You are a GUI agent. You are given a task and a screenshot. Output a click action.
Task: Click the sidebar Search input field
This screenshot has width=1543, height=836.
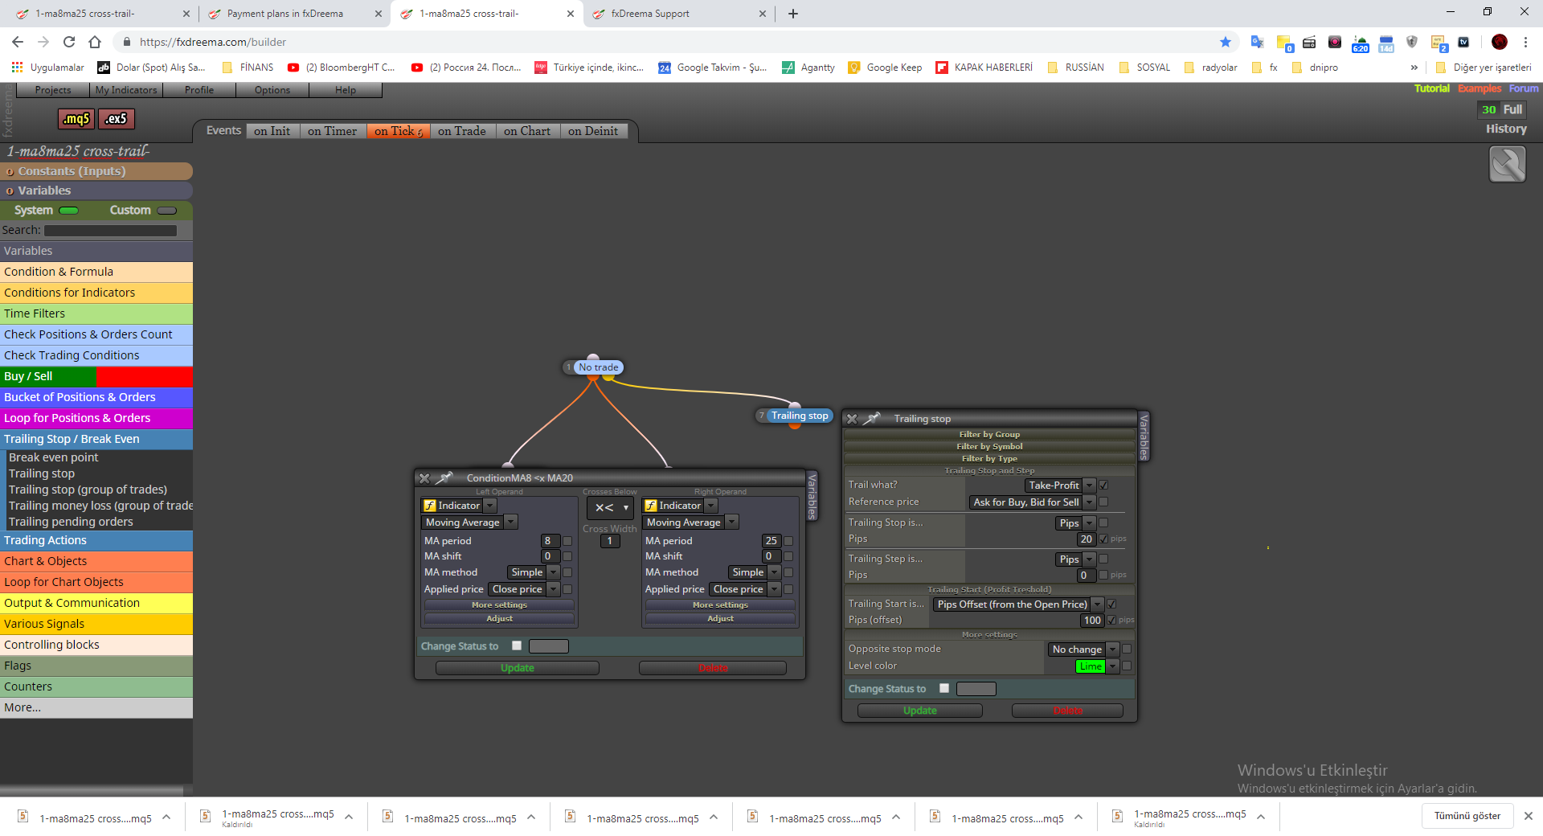coord(110,231)
